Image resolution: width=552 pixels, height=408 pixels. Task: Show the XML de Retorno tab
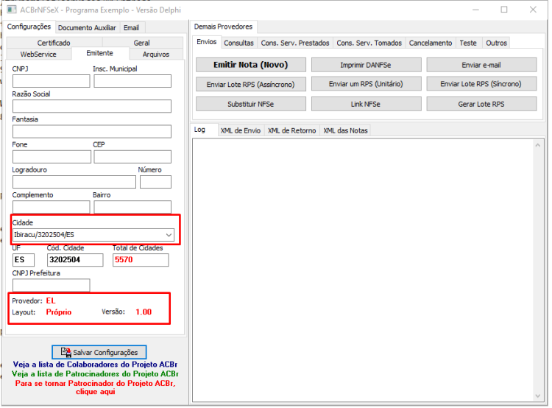pos(292,130)
